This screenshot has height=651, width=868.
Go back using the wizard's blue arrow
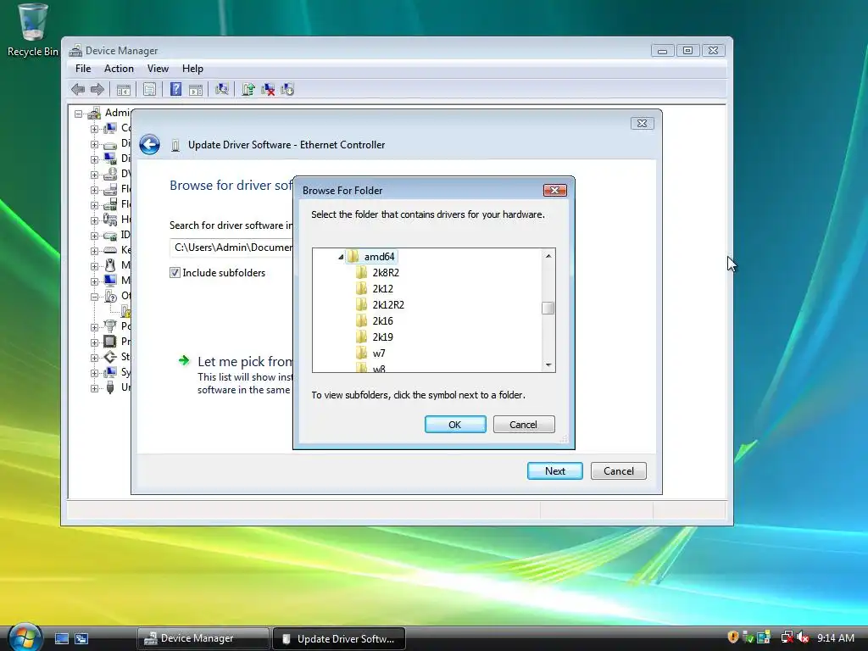click(149, 144)
